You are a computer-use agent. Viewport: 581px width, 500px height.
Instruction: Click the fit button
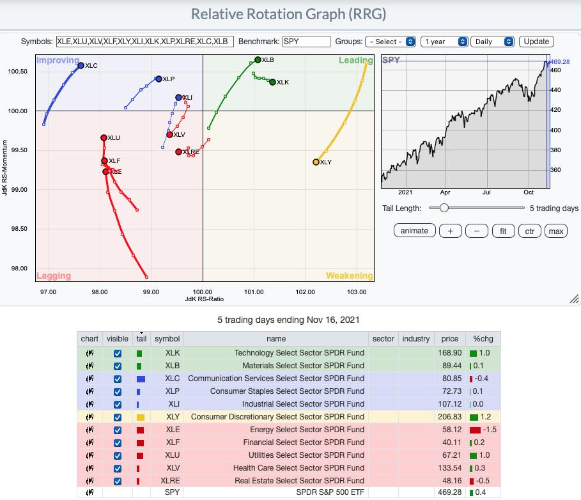(503, 231)
